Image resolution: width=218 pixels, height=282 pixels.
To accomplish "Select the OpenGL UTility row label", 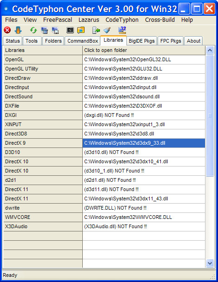I will pyautogui.click(x=43, y=69).
